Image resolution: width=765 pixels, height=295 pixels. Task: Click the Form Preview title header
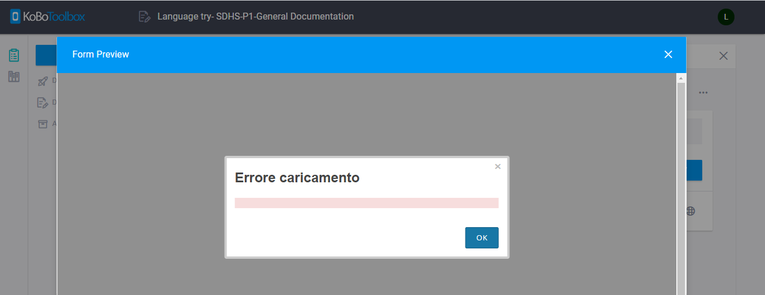101,55
